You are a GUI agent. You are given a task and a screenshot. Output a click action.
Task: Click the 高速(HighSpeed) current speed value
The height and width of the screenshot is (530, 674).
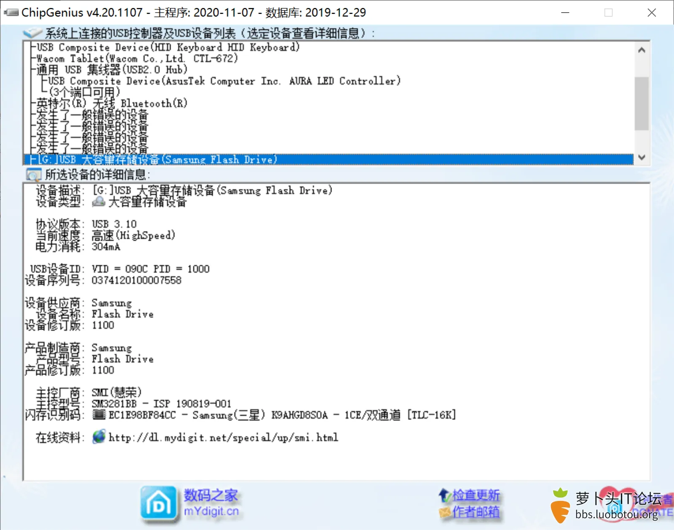click(x=133, y=235)
